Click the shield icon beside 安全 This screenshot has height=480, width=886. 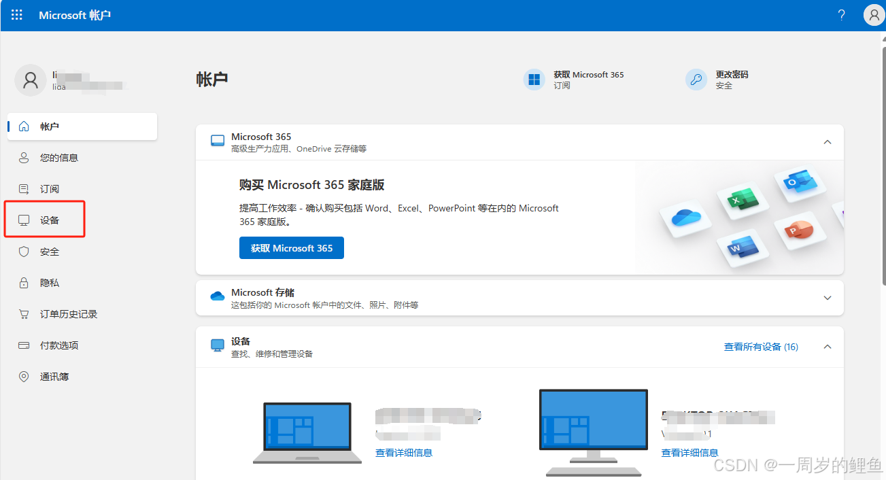pyautogui.click(x=24, y=252)
